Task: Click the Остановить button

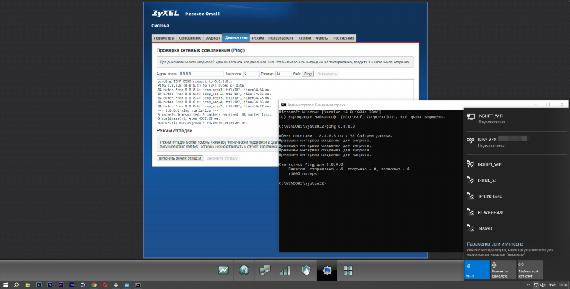Action: (327, 74)
